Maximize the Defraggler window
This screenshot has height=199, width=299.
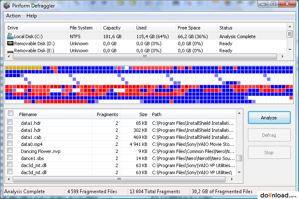(x=273, y=4)
